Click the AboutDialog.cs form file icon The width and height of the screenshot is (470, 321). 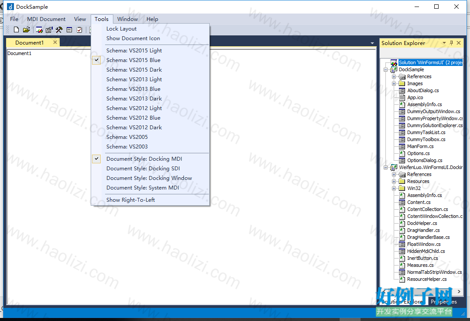[x=402, y=91]
